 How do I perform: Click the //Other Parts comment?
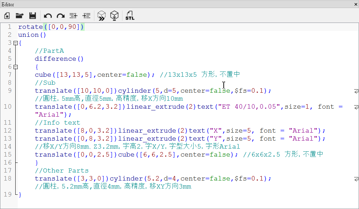click(x=62, y=170)
